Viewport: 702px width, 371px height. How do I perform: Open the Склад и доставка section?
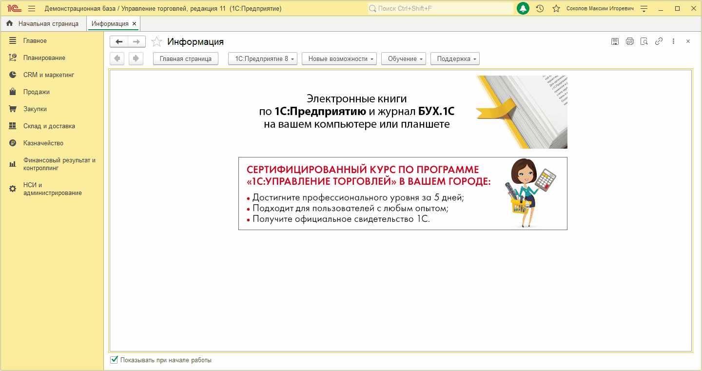[x=49, y=126]
